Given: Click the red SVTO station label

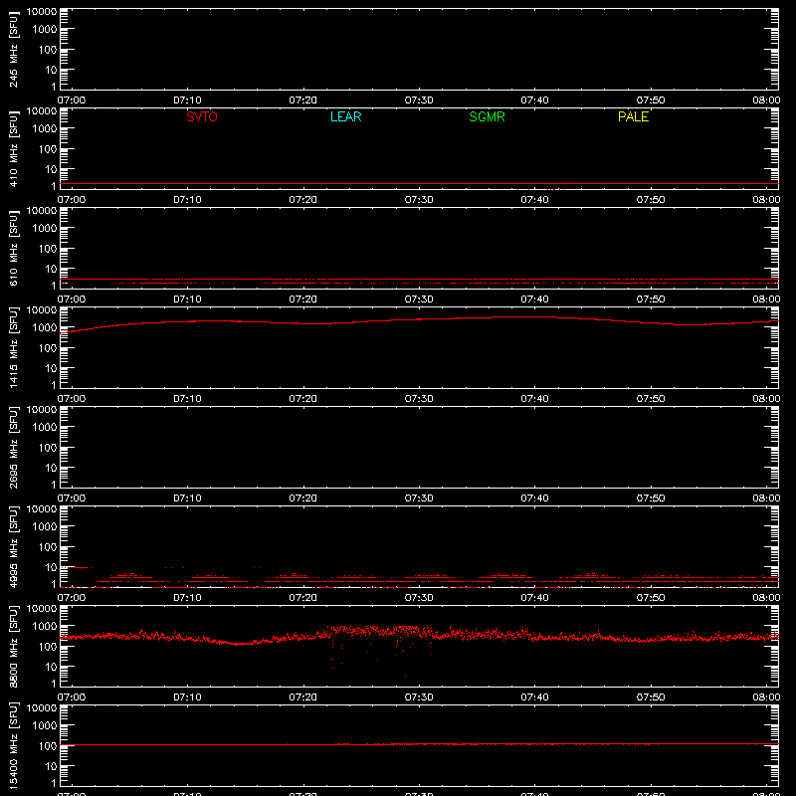Looking at the screenshot, I should (x=202, y=116).
